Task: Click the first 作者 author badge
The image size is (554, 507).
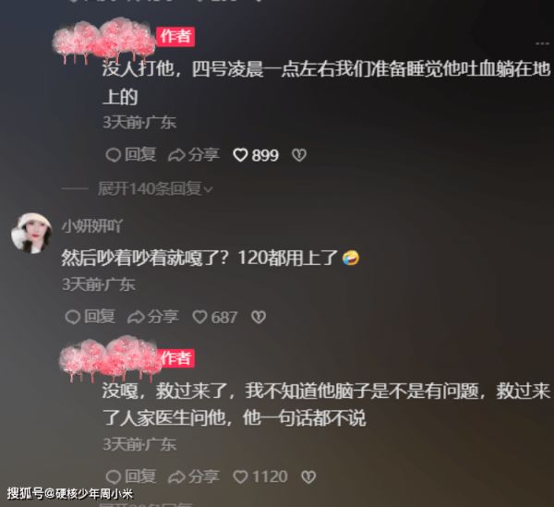Action: click(175, 36)
